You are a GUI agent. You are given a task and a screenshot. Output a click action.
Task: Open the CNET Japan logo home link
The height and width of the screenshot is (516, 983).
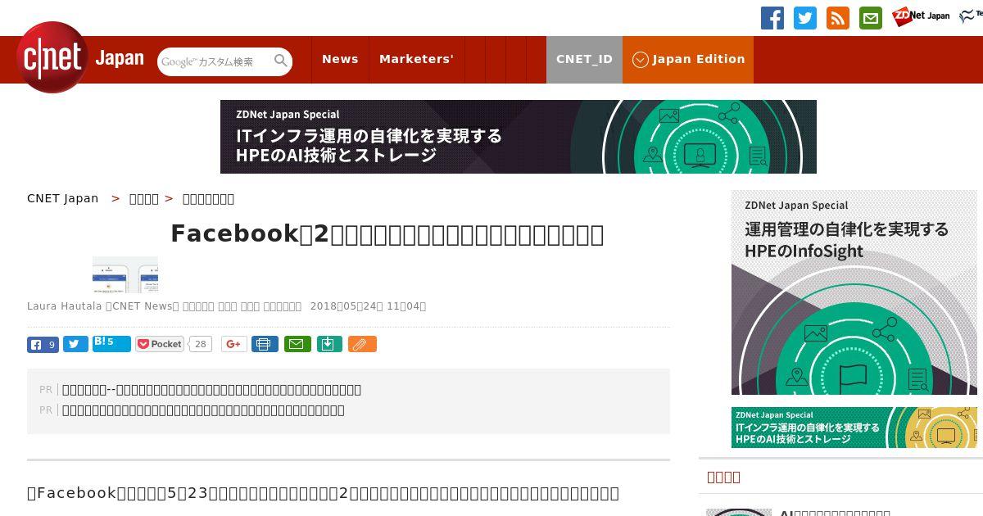[x=80, y=58]
